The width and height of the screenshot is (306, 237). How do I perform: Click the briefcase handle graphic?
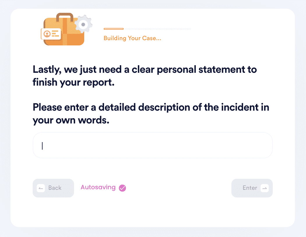[x=65, y=17]
